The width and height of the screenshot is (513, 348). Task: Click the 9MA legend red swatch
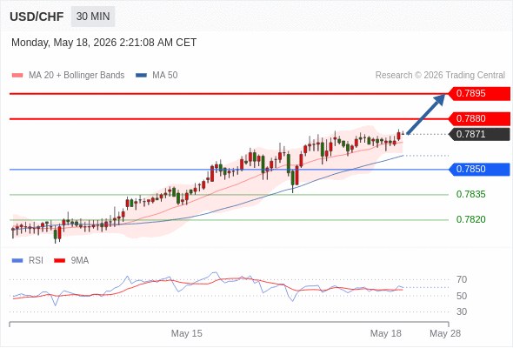[59, 261]
